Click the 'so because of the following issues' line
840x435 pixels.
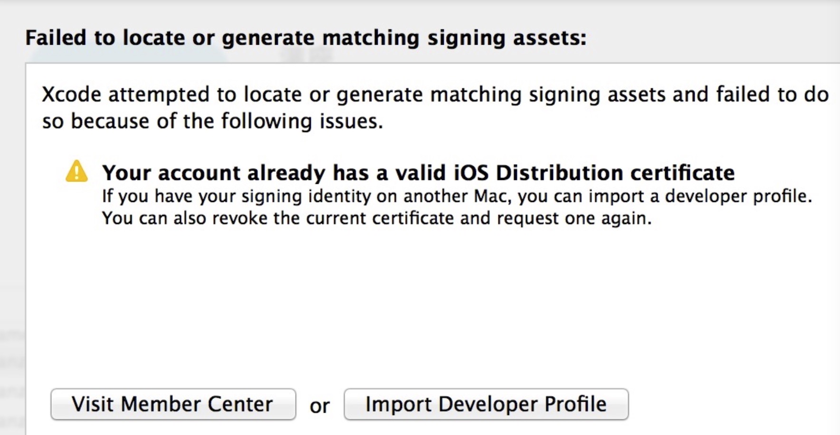point(212,122)
